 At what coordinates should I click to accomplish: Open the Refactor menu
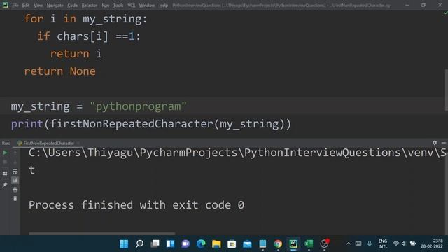[x=90, y=6]
